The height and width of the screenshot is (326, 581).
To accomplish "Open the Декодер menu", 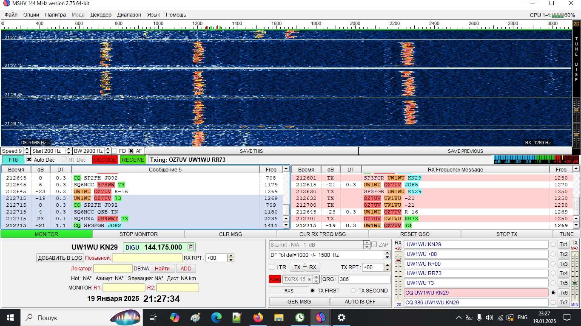I will click(x=101, y=14).
